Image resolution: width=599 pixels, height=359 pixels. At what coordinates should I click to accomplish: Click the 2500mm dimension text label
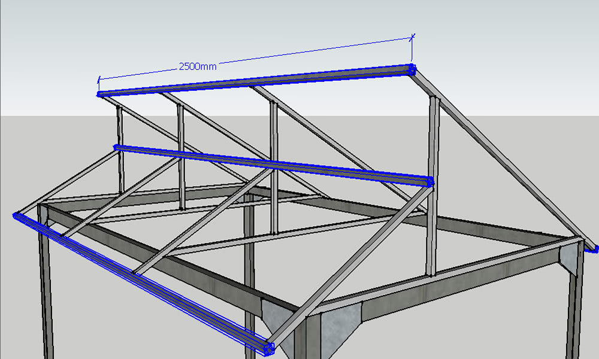(x=198, y=66)
